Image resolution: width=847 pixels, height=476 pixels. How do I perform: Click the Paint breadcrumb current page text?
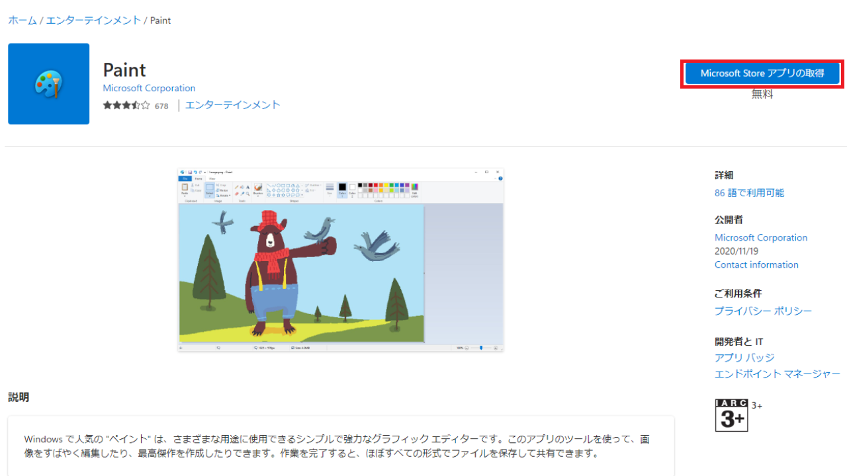[160, 20]
